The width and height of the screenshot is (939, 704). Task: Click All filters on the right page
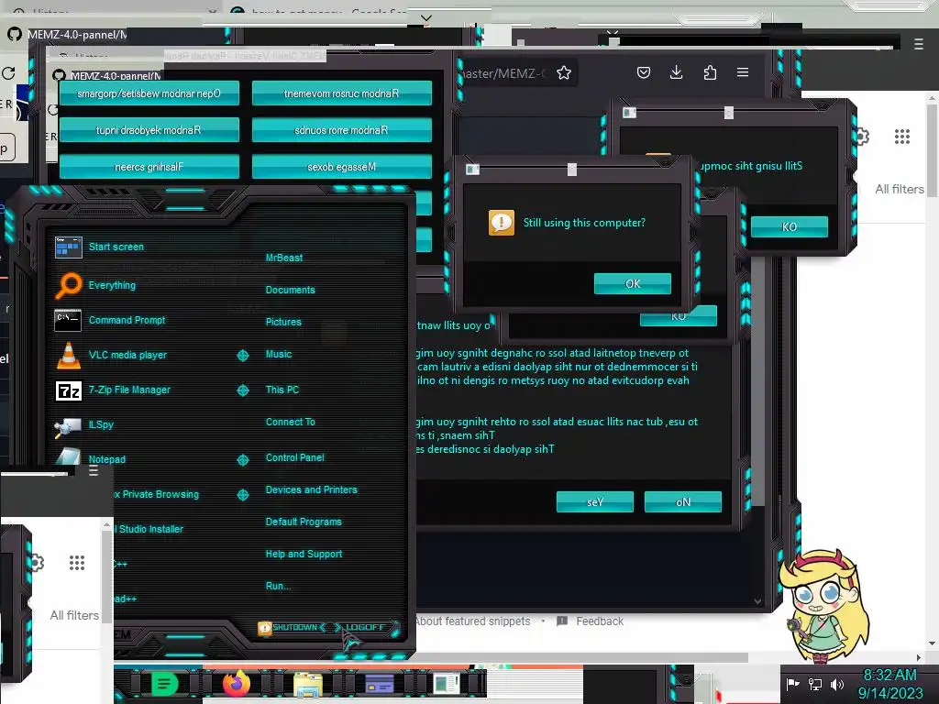(x=899, y=189)
